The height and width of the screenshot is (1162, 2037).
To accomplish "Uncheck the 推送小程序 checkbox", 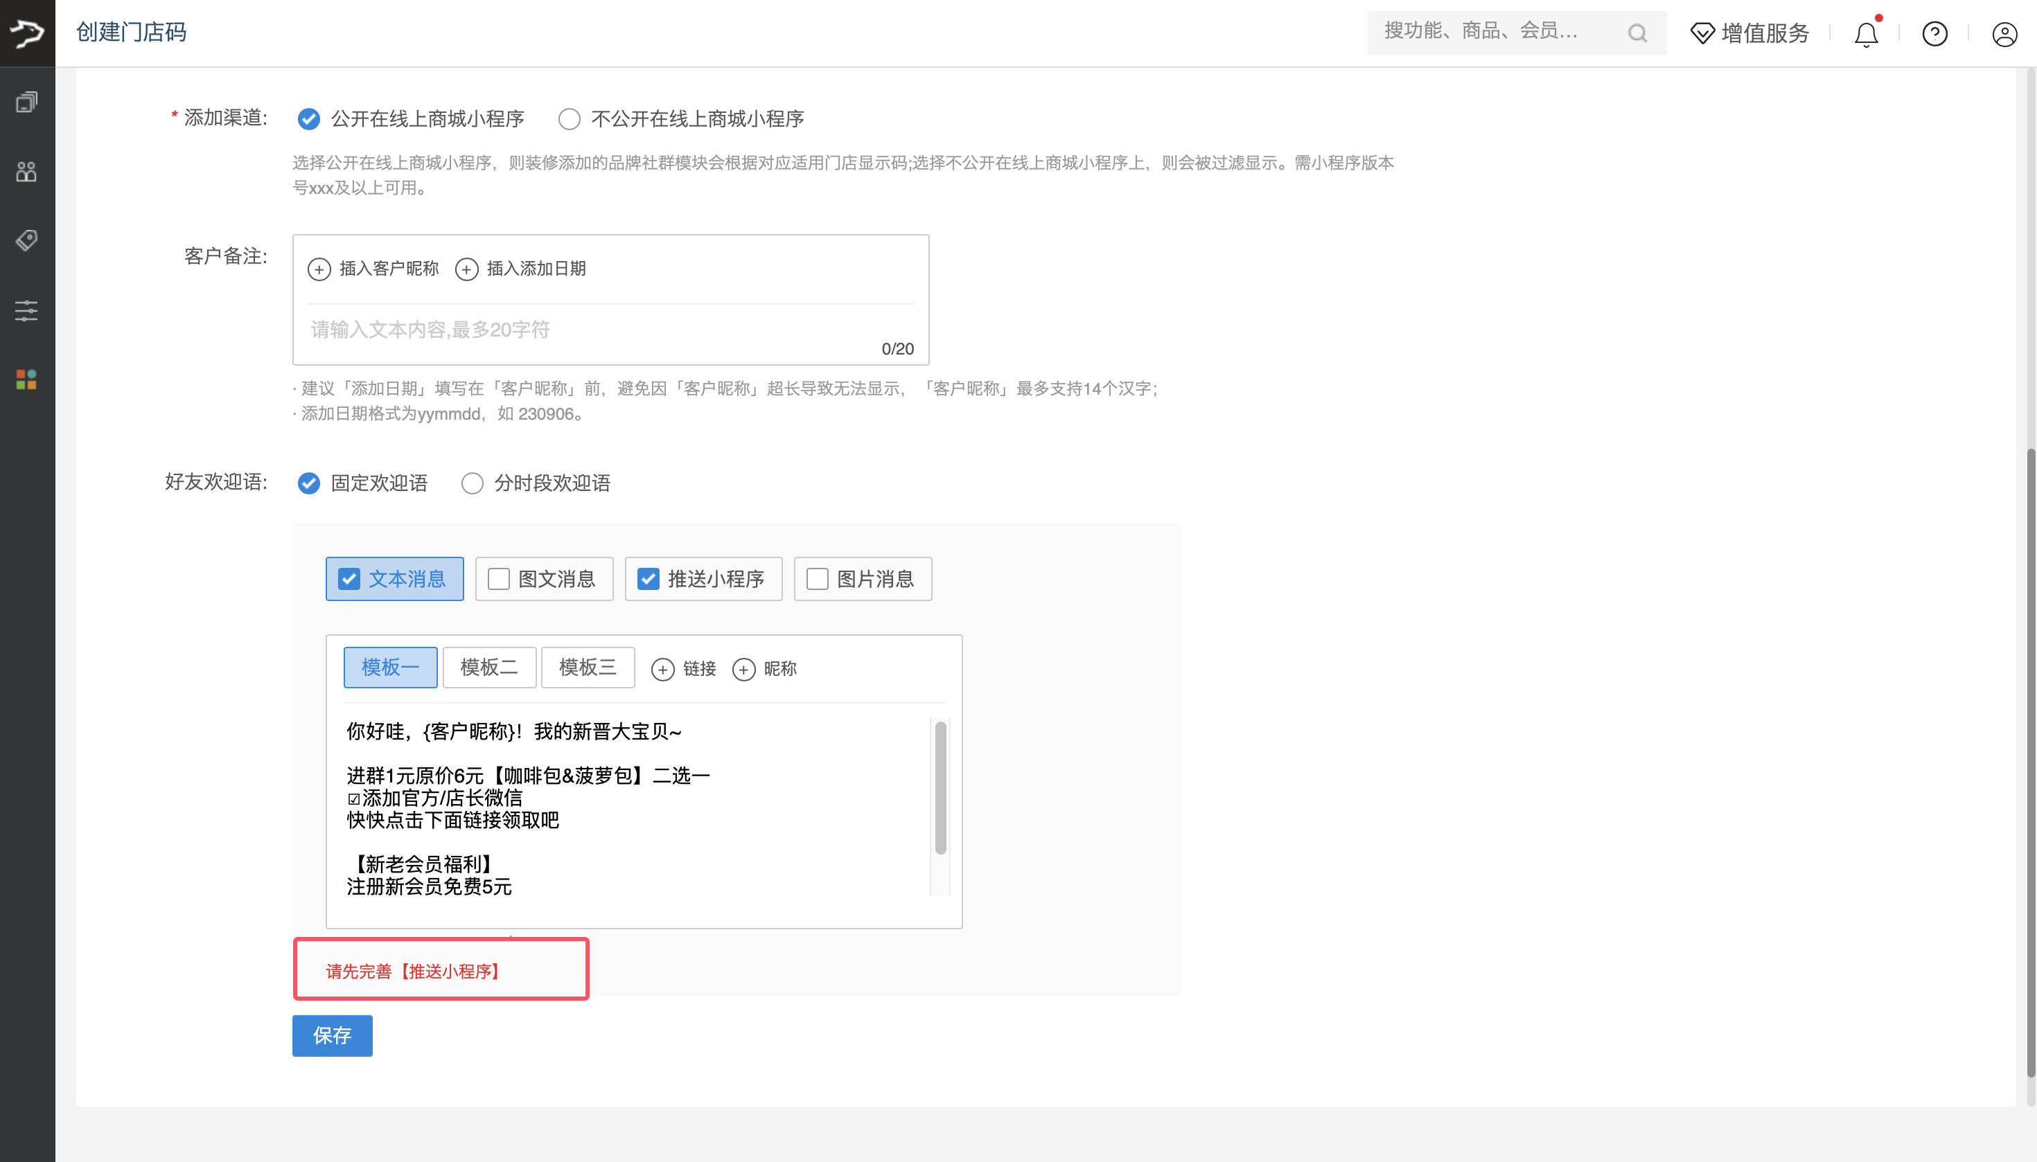I will coord(648,579).
